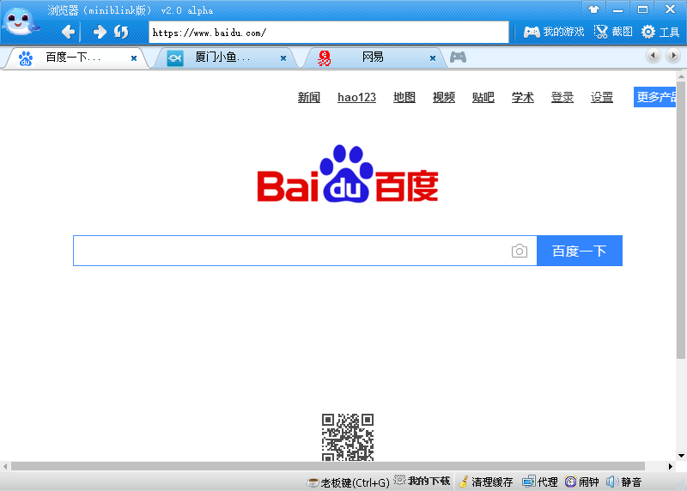This screenshot has width=687, height=491.
Task: Start a screenshot with 截图
Action: pos(613,32)
